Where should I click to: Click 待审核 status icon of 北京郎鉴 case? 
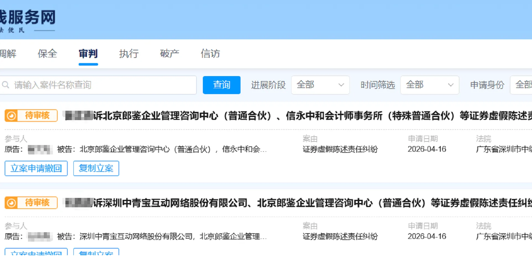11,116
